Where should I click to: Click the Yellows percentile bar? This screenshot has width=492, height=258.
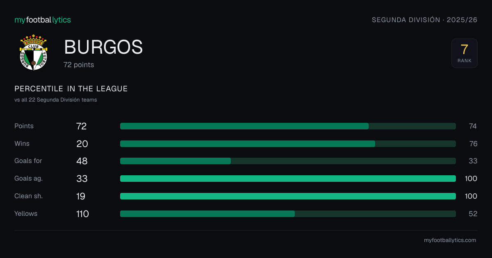click(288, 214)
